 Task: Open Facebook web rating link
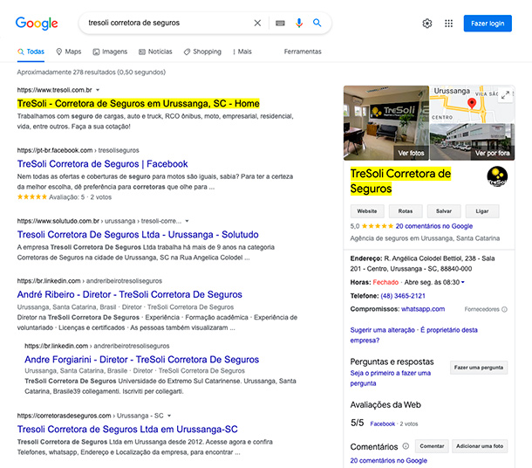(x=382, y=423)
